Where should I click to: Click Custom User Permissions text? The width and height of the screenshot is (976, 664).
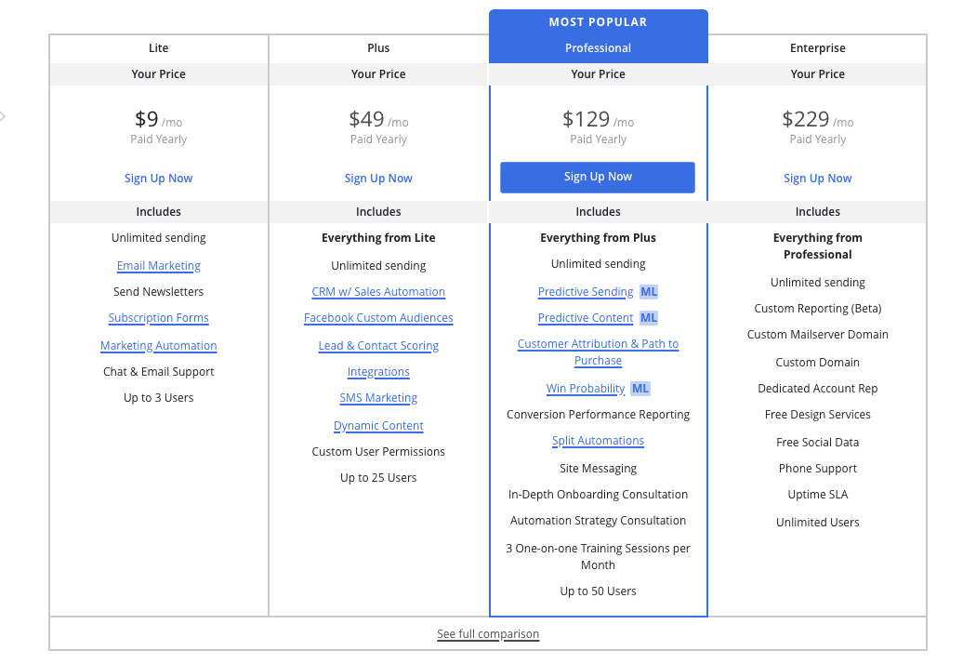coord(378,452)
